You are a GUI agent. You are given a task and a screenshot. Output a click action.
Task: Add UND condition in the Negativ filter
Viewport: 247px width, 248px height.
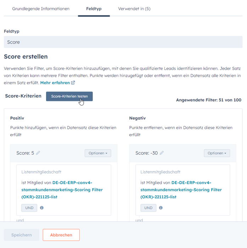(x=148, y=208)
